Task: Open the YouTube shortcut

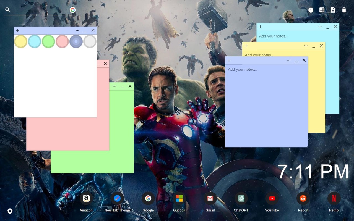Action: [272, 198]
